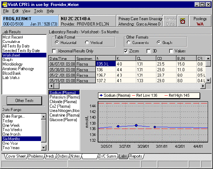
Task: Uncheck the Zoom checkbox
Action: [127, 51]
